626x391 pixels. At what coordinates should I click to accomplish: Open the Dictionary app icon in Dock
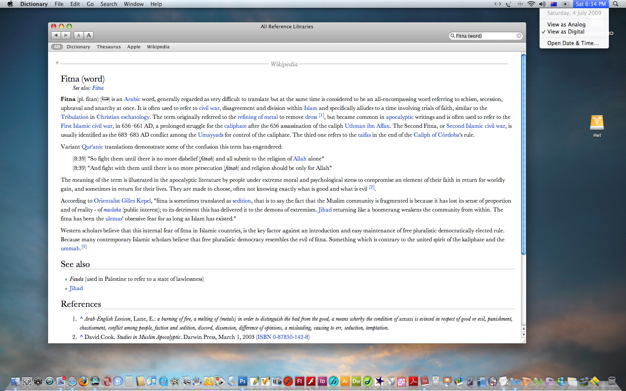(425, 381)
